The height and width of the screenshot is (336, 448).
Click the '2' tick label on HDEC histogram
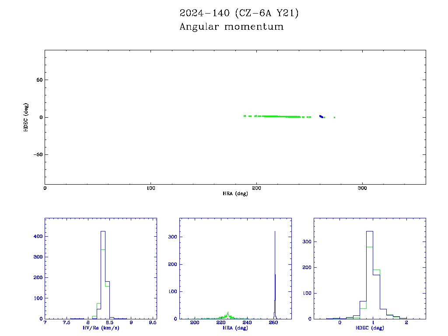pyautogui.click(x=406, y=322)
